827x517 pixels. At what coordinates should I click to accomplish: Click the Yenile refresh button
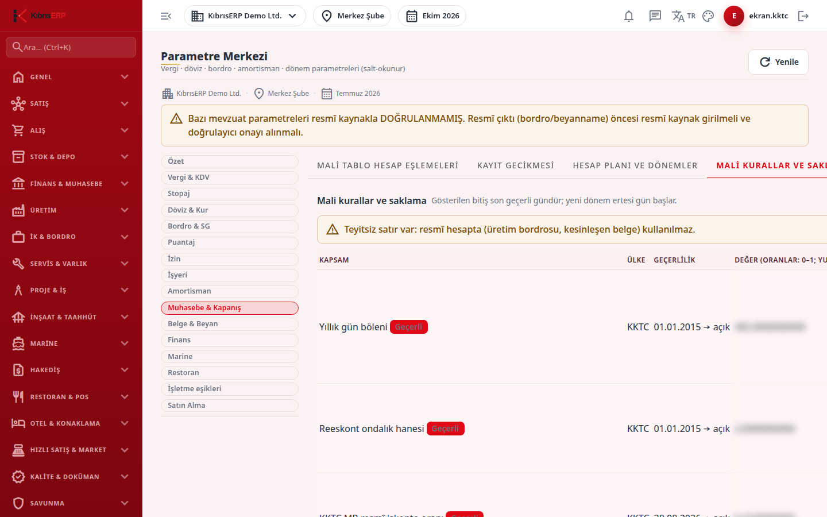[778, 62]
